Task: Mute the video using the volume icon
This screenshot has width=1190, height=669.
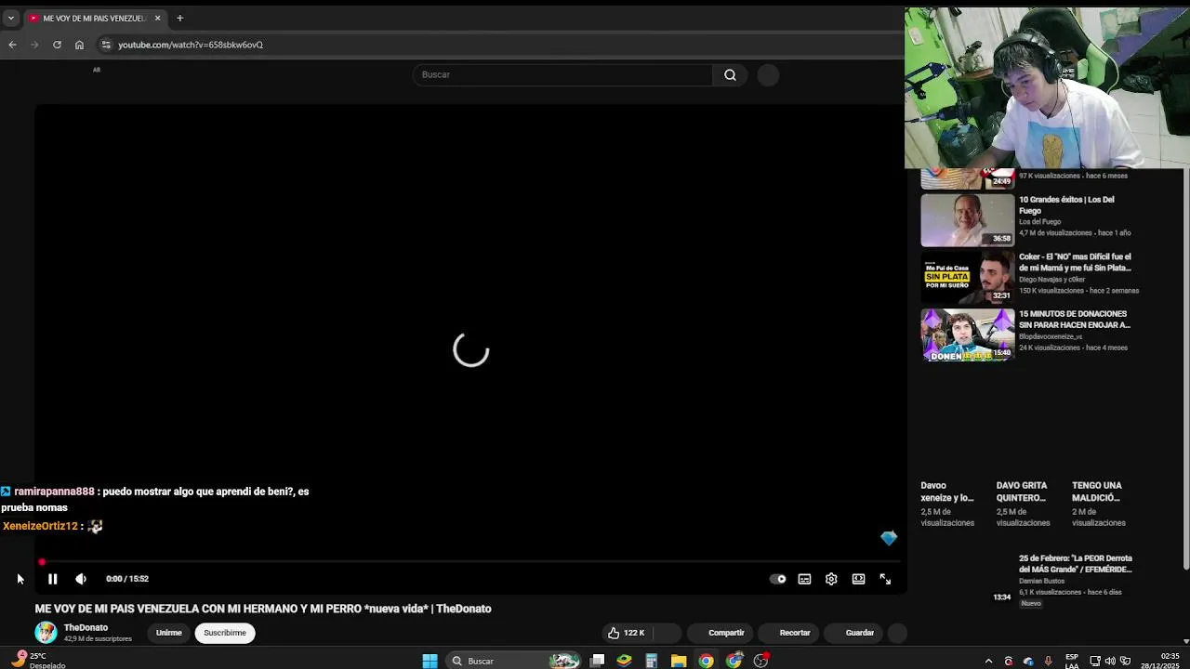Action: (x=81, y=579)
